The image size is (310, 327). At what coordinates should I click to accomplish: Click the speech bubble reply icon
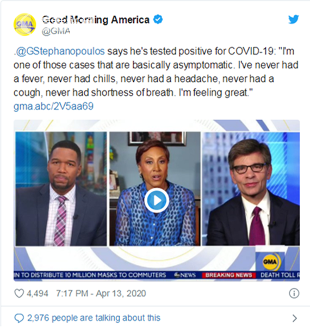tap(19, 318)
